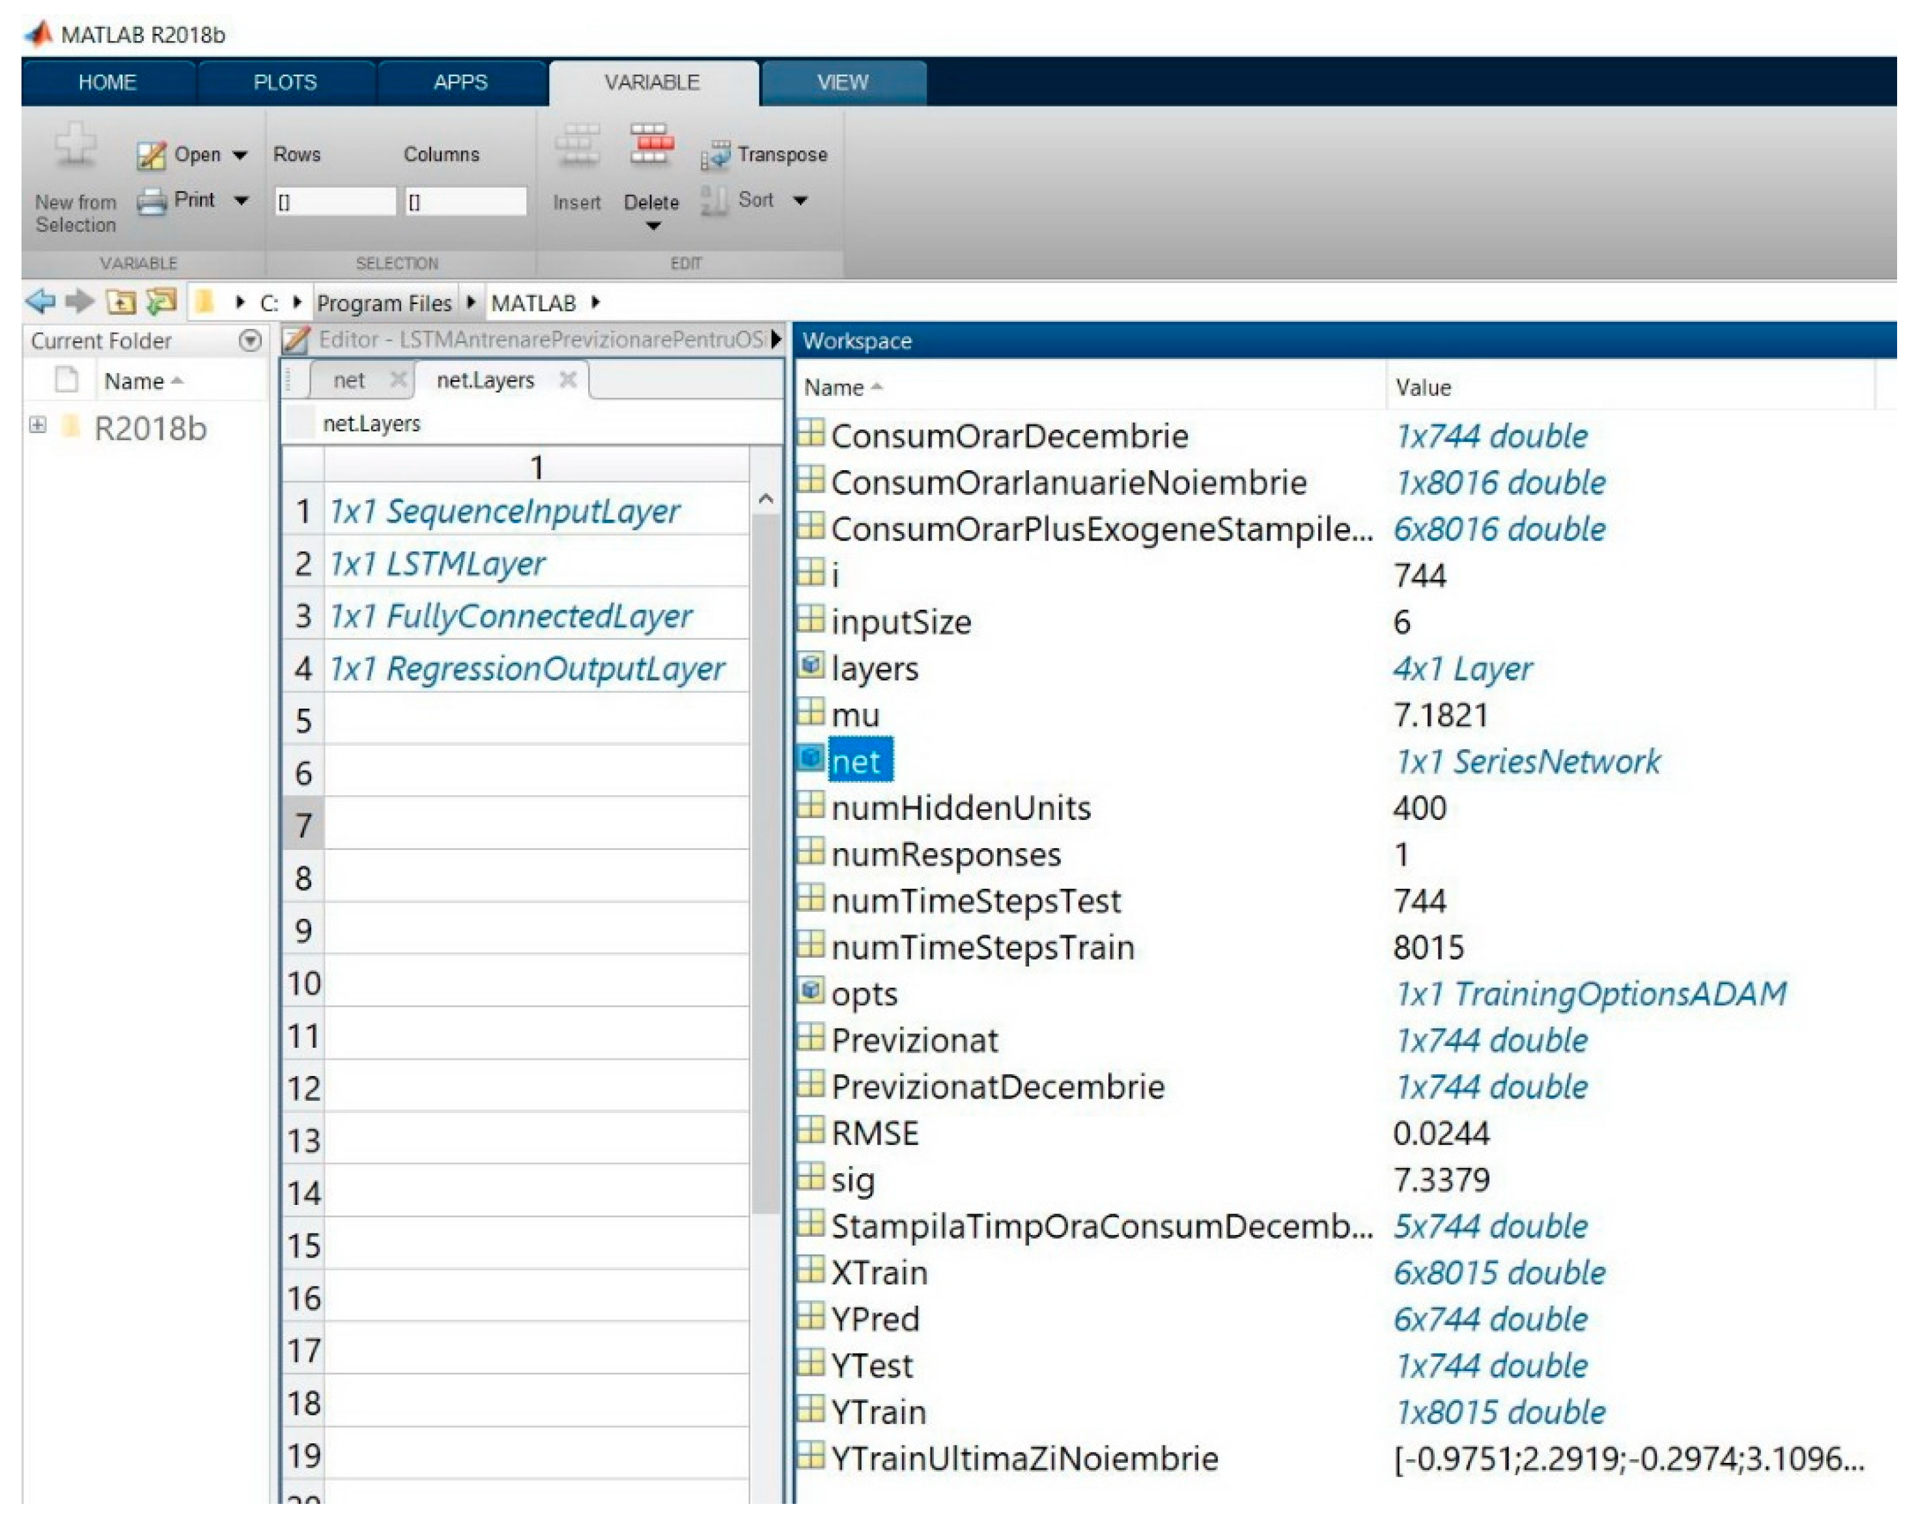The width and height of the screenshot is (1916, 1528).
Task: Open Current Folder panel actions menu
Action: pos(251,341)
